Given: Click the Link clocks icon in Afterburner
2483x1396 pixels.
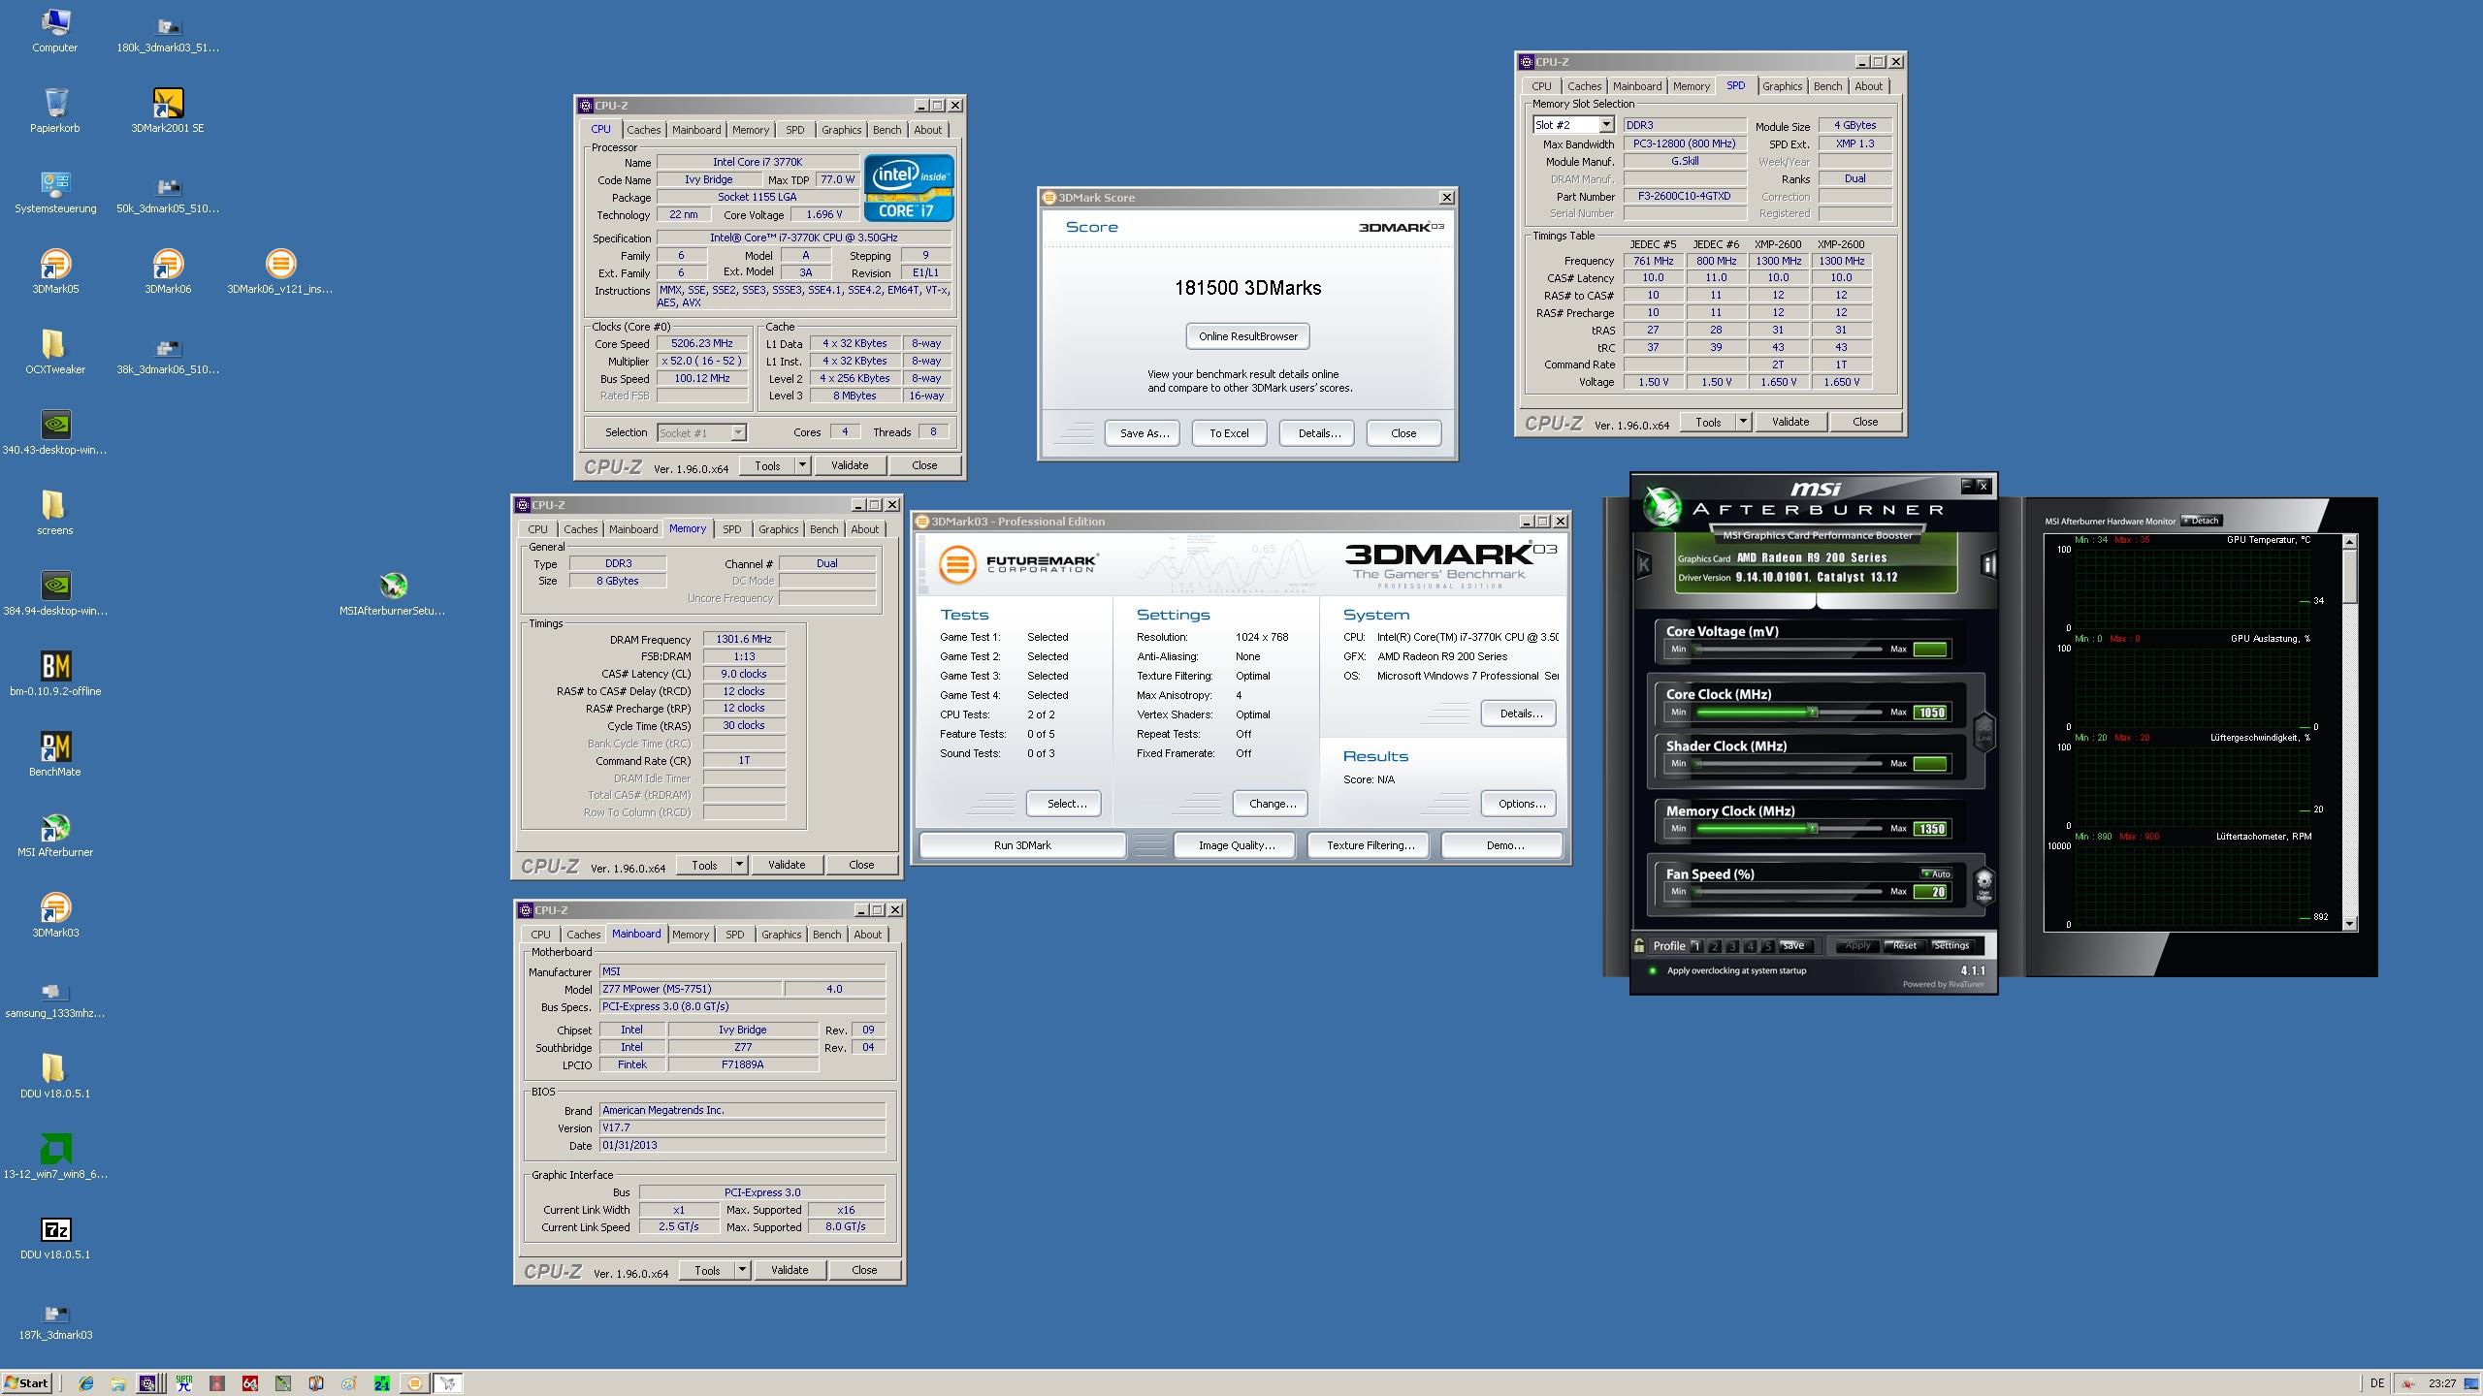Looking at the screenshot, I should (1984, 734).
